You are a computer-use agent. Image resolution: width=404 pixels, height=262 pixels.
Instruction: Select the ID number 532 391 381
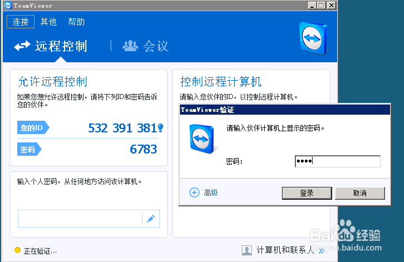point(123,128)
